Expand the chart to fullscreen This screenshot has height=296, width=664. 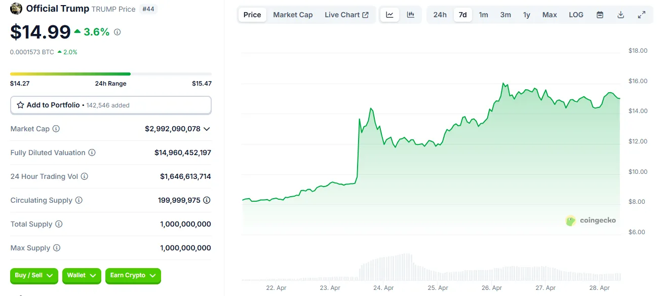click(x=642, y=15)
